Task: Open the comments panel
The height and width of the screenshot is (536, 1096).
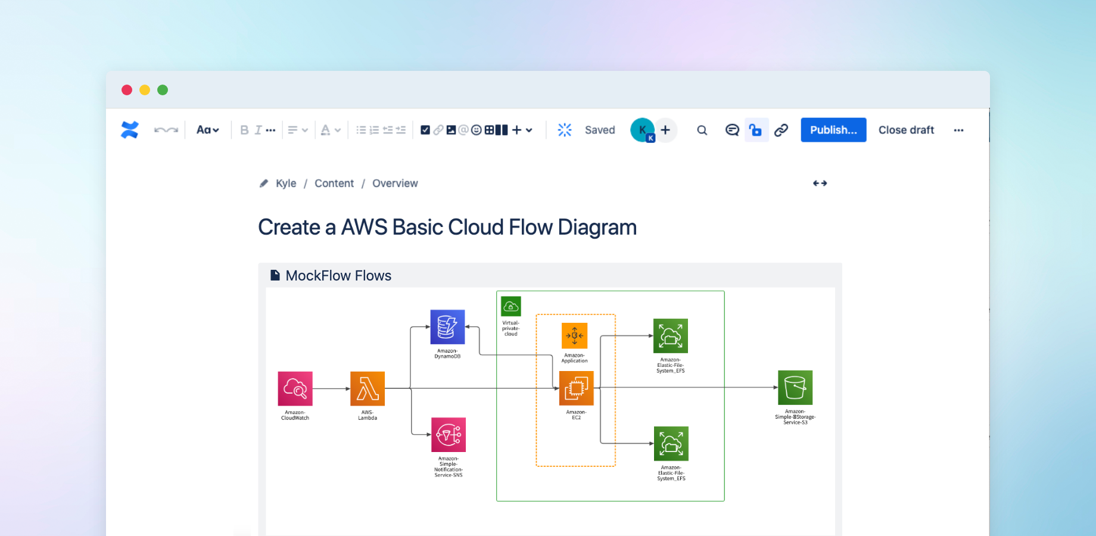Action: 732,130
